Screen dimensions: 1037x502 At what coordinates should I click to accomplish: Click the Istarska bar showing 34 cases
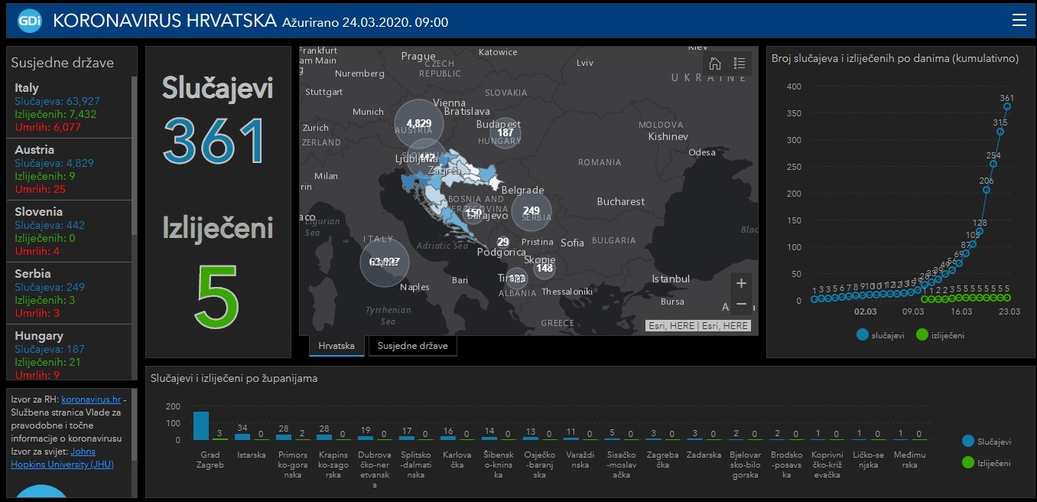242,437
